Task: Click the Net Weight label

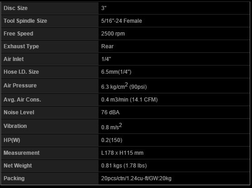Action: tap(18, 165)
